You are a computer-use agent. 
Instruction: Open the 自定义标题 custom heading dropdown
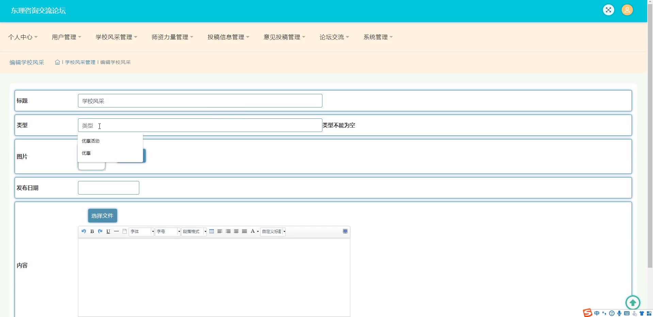tap(273, 232)
